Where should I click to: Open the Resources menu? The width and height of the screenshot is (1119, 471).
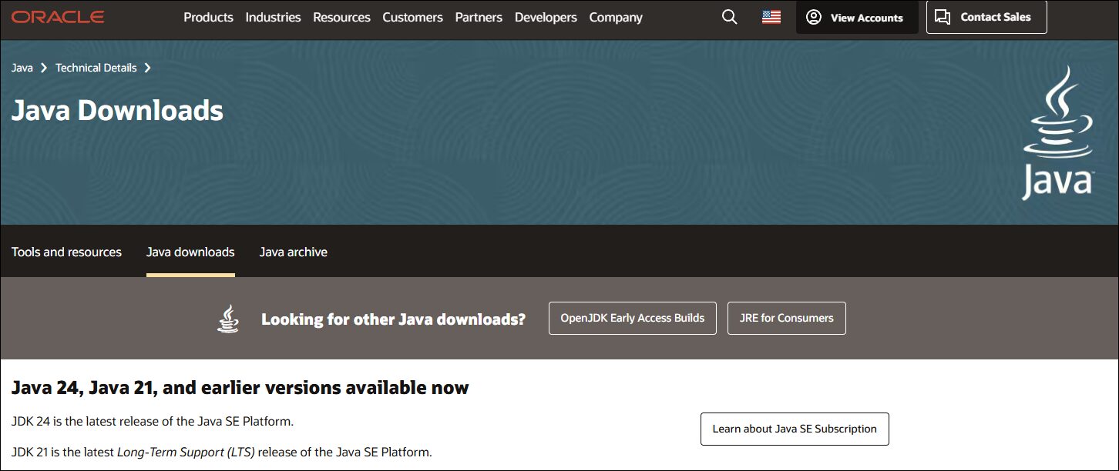point(341,17)
